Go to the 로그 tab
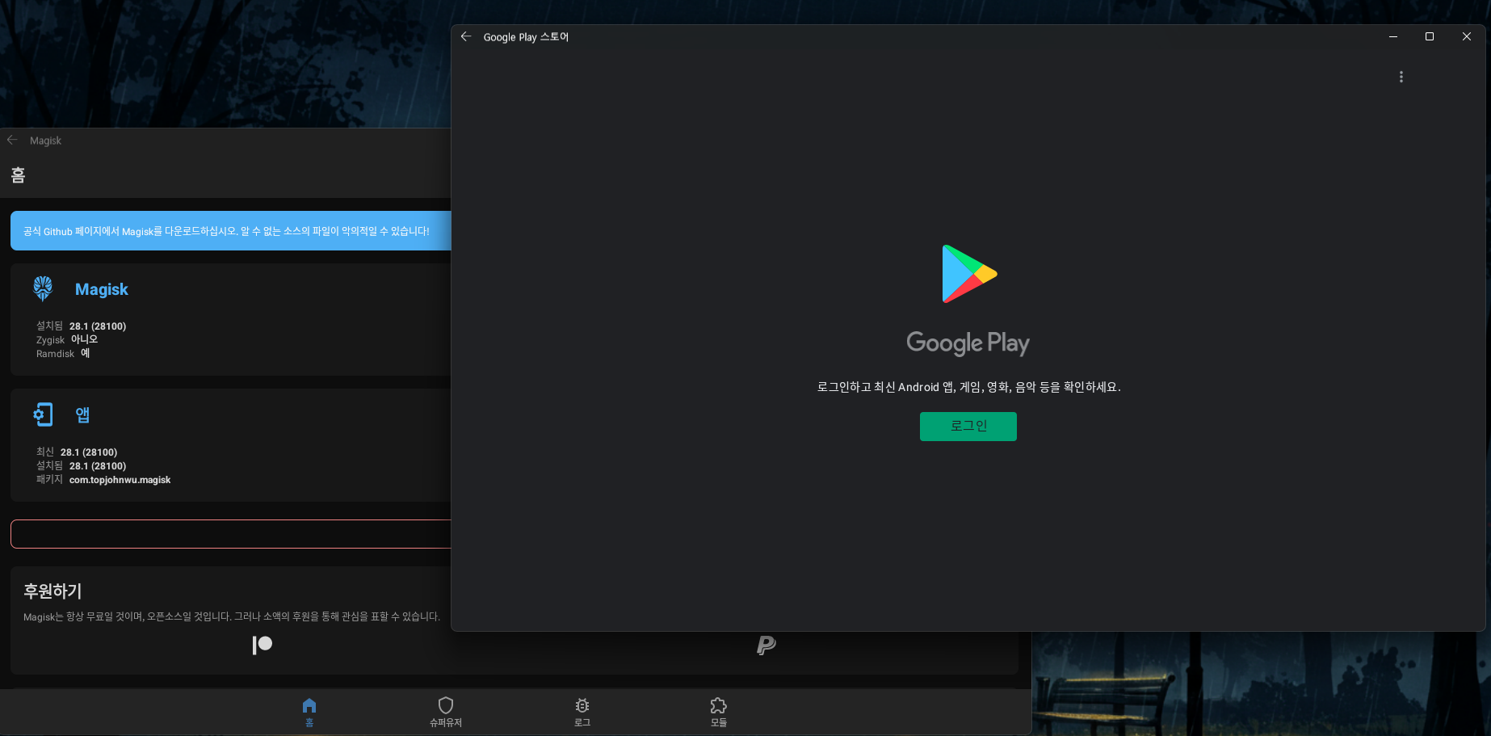This screenshot has height=736, width=1491. click(x=582, y=711)
